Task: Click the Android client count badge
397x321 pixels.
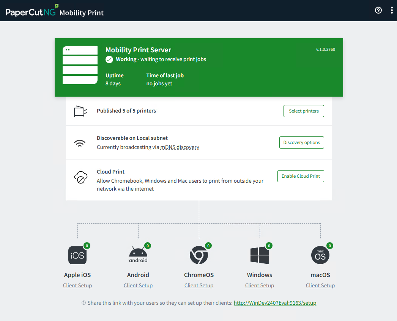Action: [x=148, y=246]
